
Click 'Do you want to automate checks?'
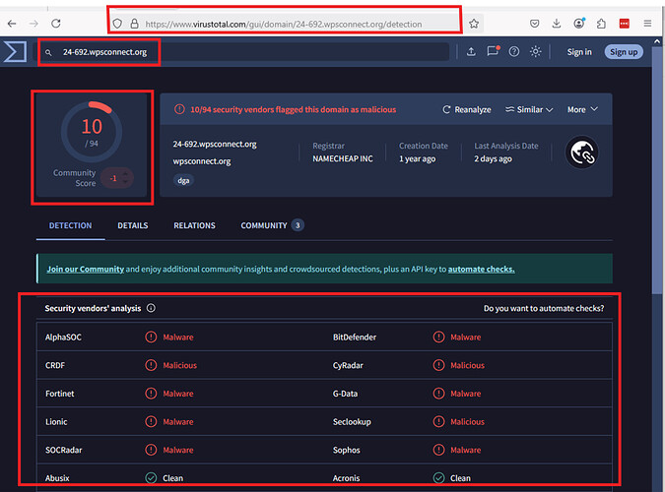(544, 308)
